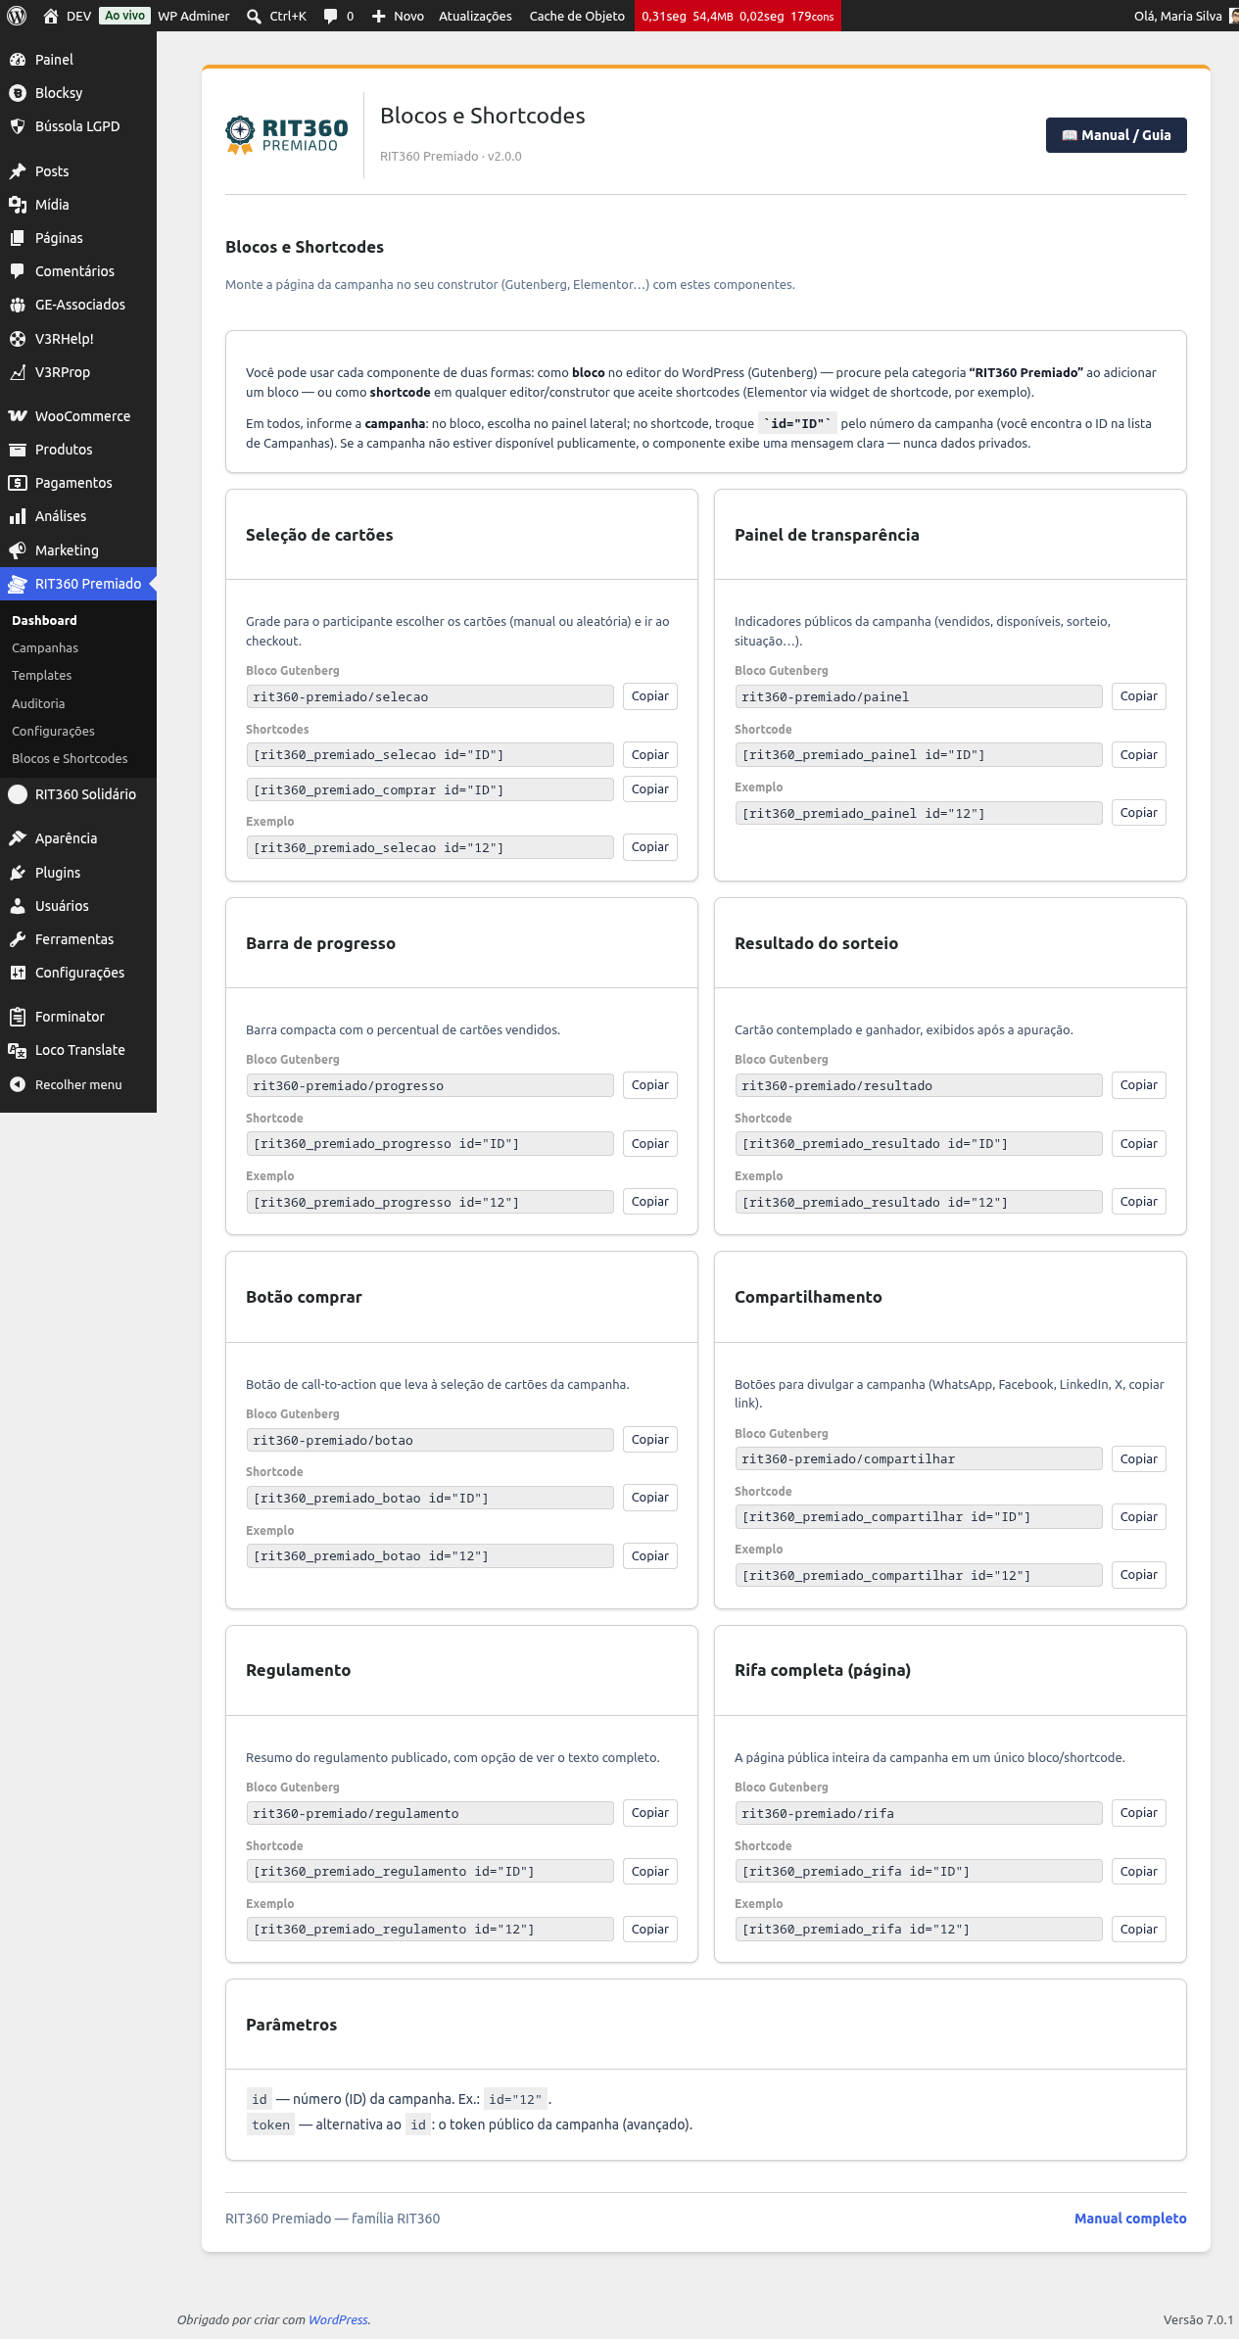Open Análises bar chart icon
This screenshot has height=2339, width=1239.
(x=18, y=516)
